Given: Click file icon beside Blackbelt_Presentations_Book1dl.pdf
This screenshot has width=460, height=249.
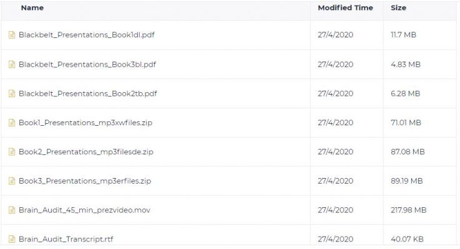Looking at the screenshot, I should [12, 35].
